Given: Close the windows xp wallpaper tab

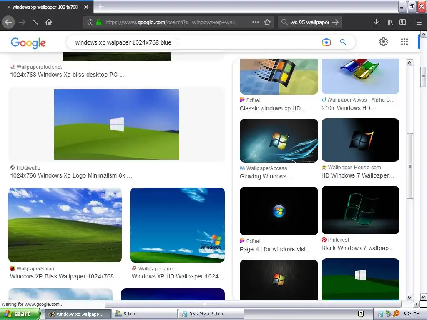Looking at the screenshot, I should coord(86,7).
